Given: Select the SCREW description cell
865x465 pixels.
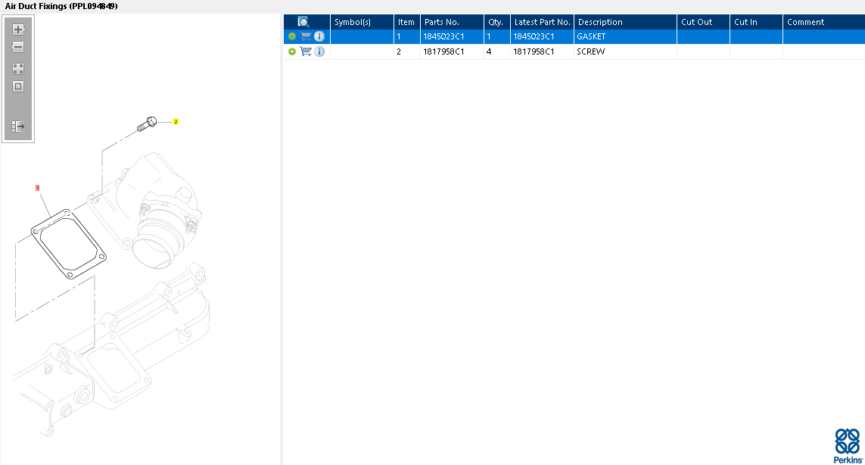Looking at the screenshot, I should point(626,51).
